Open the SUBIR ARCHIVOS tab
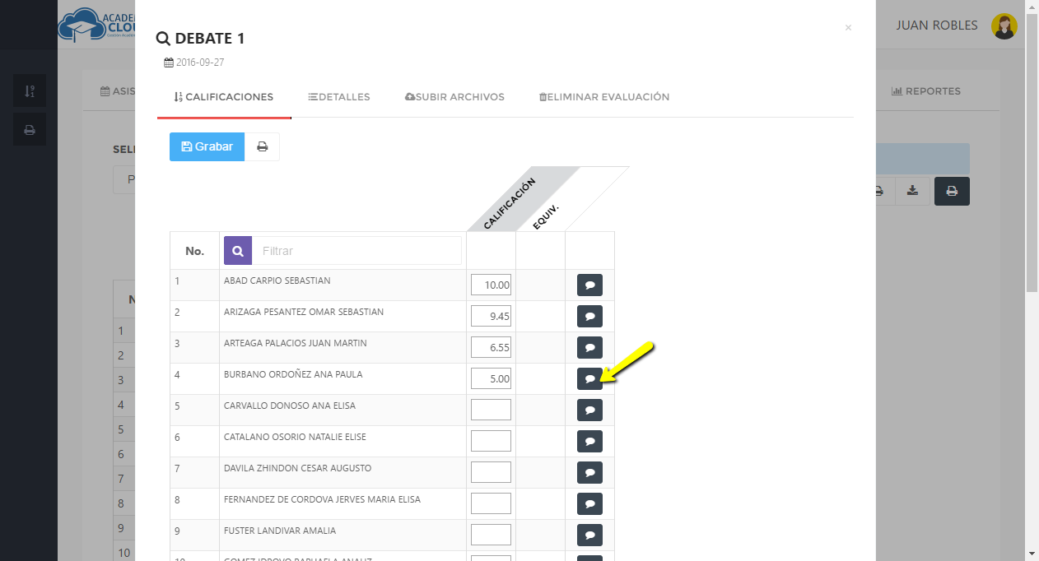Viewport: 1039px width, 561px height. pos(454,97)
